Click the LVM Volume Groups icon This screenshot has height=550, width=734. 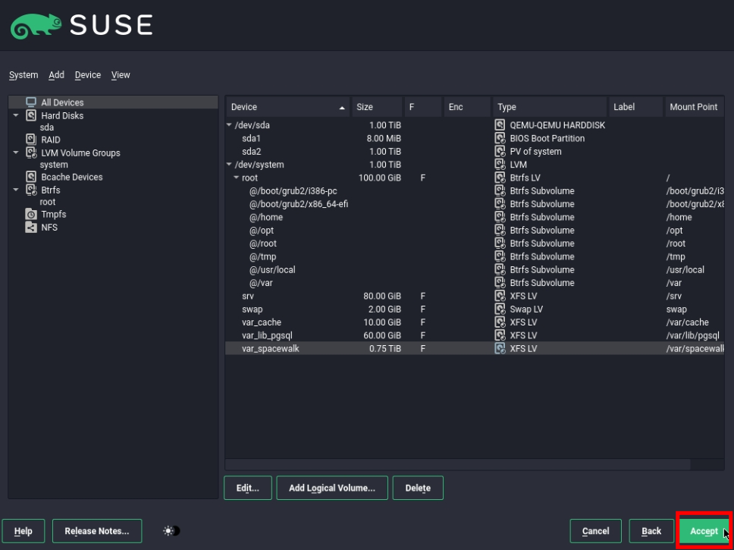click(31, 152)
